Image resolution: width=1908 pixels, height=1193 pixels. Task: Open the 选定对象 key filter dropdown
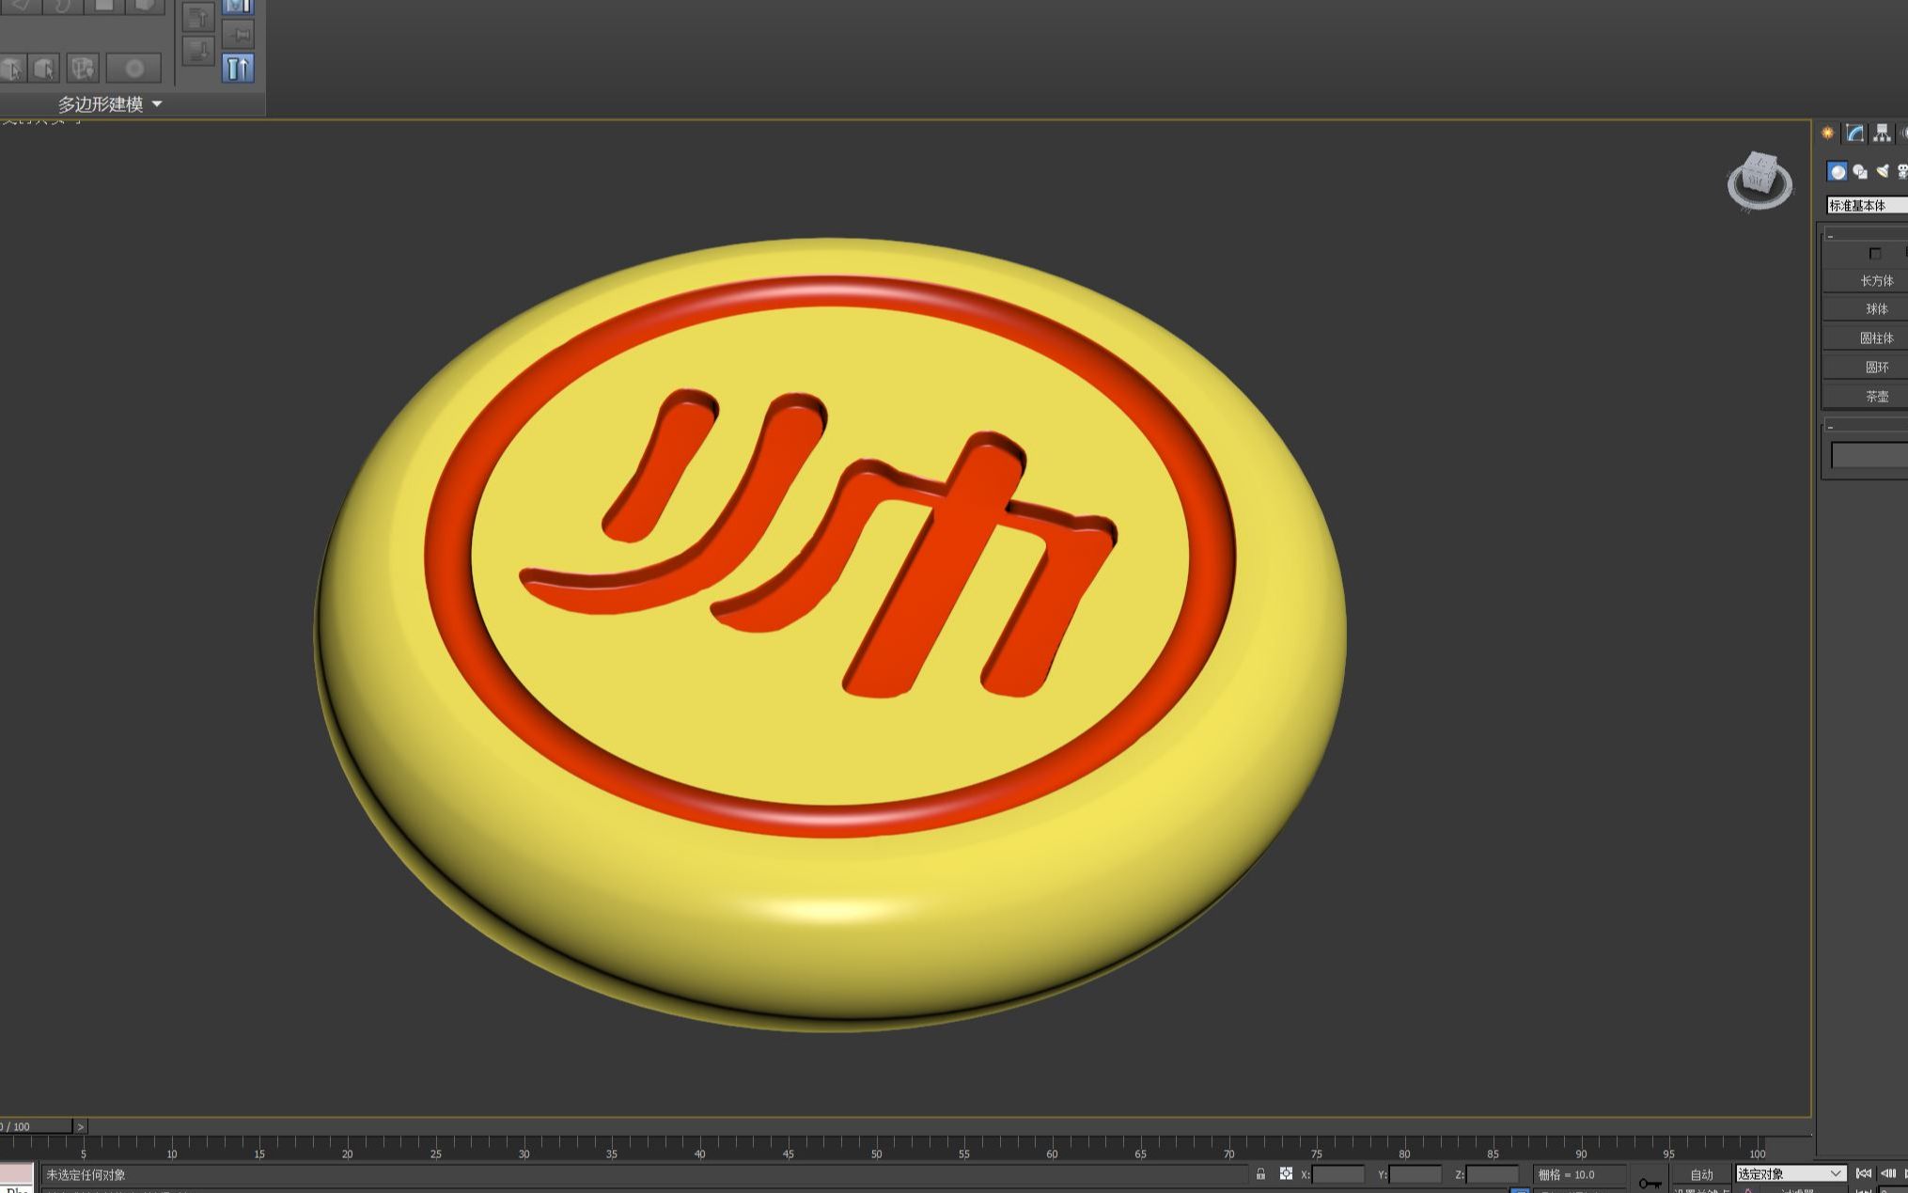[1790, 1174]
